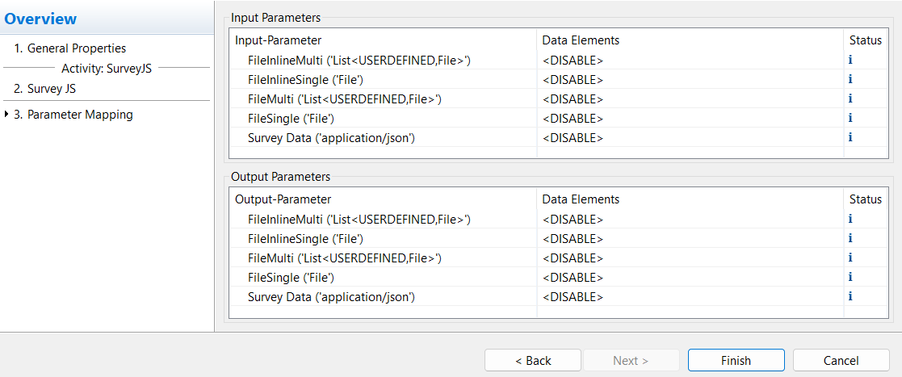
Task: Click status info icon for output FileInlineMulti
Action: coord(850,219)
